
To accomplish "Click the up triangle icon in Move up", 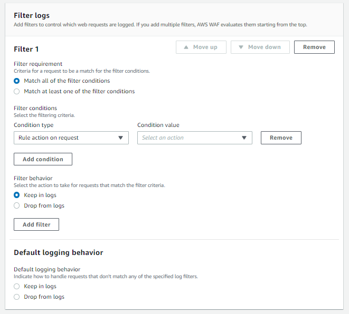I will pyautogui.click(x=186, y=47).
